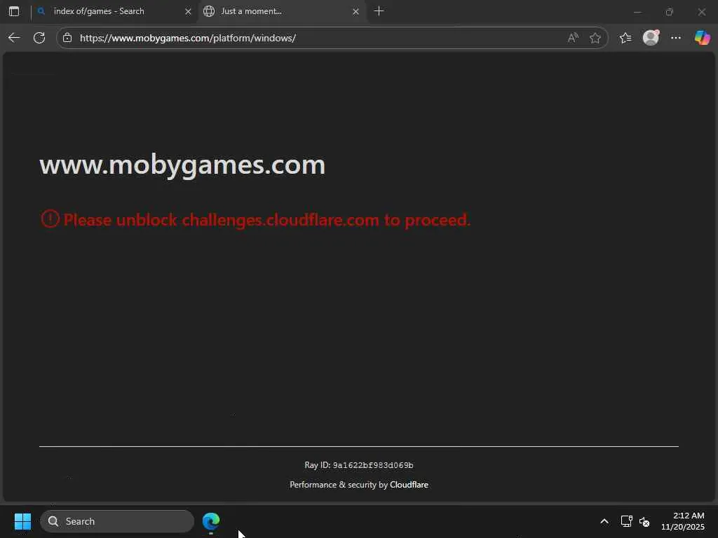Screen dimensions: 718x538
Task: Click the Ray ID value text
Action: coord(373,465)
